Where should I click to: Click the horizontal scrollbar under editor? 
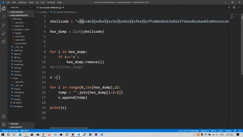click(69, 128)
